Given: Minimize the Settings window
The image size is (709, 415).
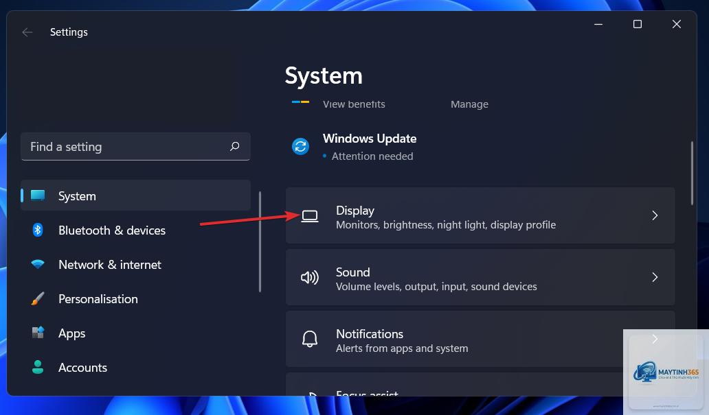Looking at the screenshot, I should 598,24.
